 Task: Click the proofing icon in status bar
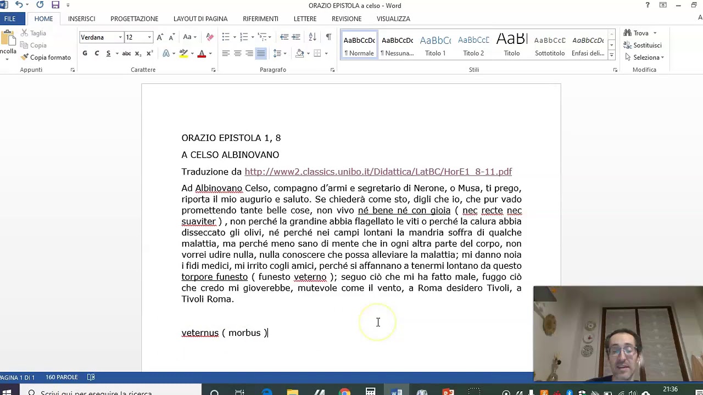click(91, 377)
